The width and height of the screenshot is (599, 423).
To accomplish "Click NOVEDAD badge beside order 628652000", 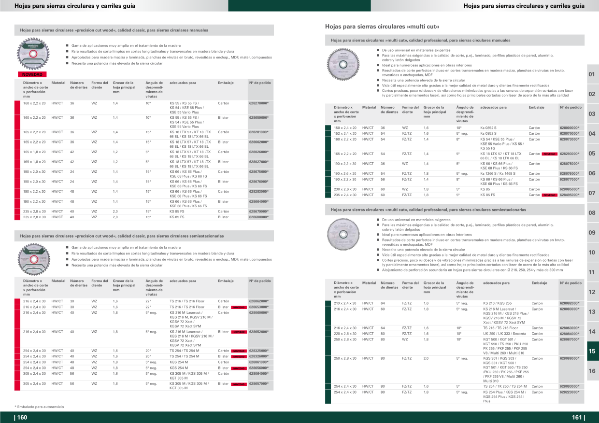I will [x=239, y=332].
